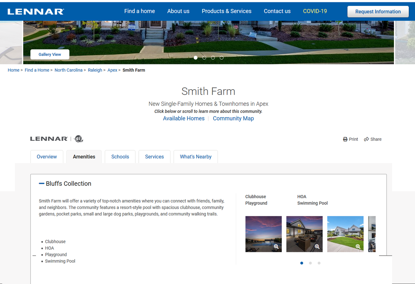
Task: Open the Products & Services menu
Action: [227, 11]
